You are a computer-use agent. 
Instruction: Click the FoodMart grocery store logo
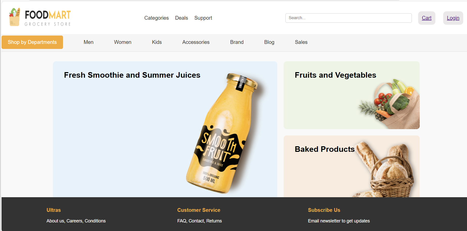point(40,17)
